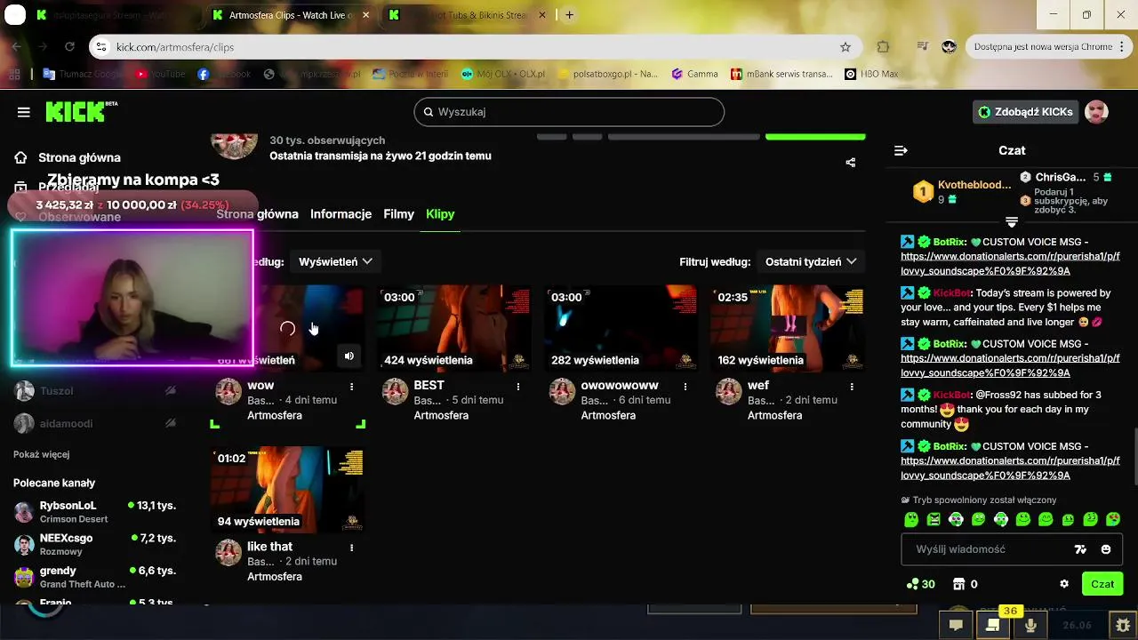Open the 7TV emote menu

pyautogui.click(x=1080, y=549)
